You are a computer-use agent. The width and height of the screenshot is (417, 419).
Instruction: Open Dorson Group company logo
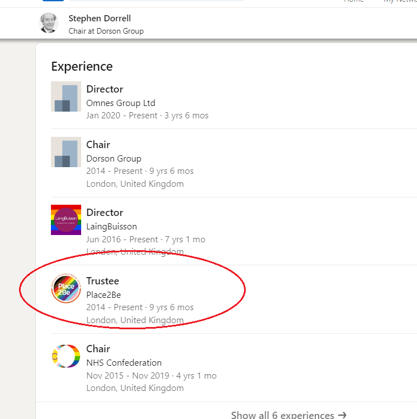[x=66, y=152]
